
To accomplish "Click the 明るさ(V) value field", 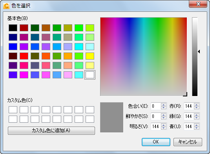I will pos(156,126).
